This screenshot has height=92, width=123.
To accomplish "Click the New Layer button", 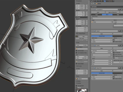I will tap(82, 38).
